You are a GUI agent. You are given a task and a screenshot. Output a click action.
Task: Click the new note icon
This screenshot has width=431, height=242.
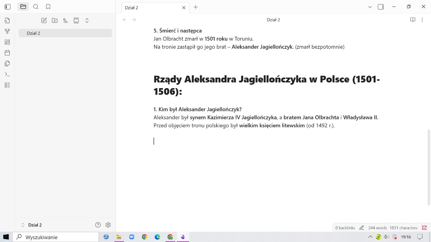click(x=44, y=20)
